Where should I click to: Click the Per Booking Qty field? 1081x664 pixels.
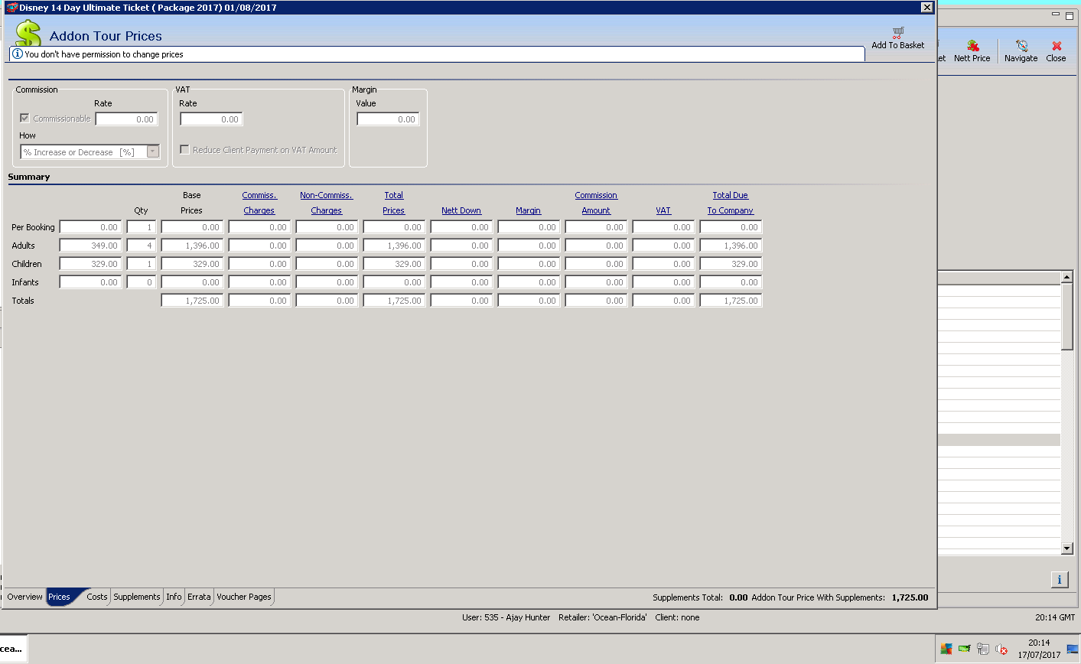(142, 227)
